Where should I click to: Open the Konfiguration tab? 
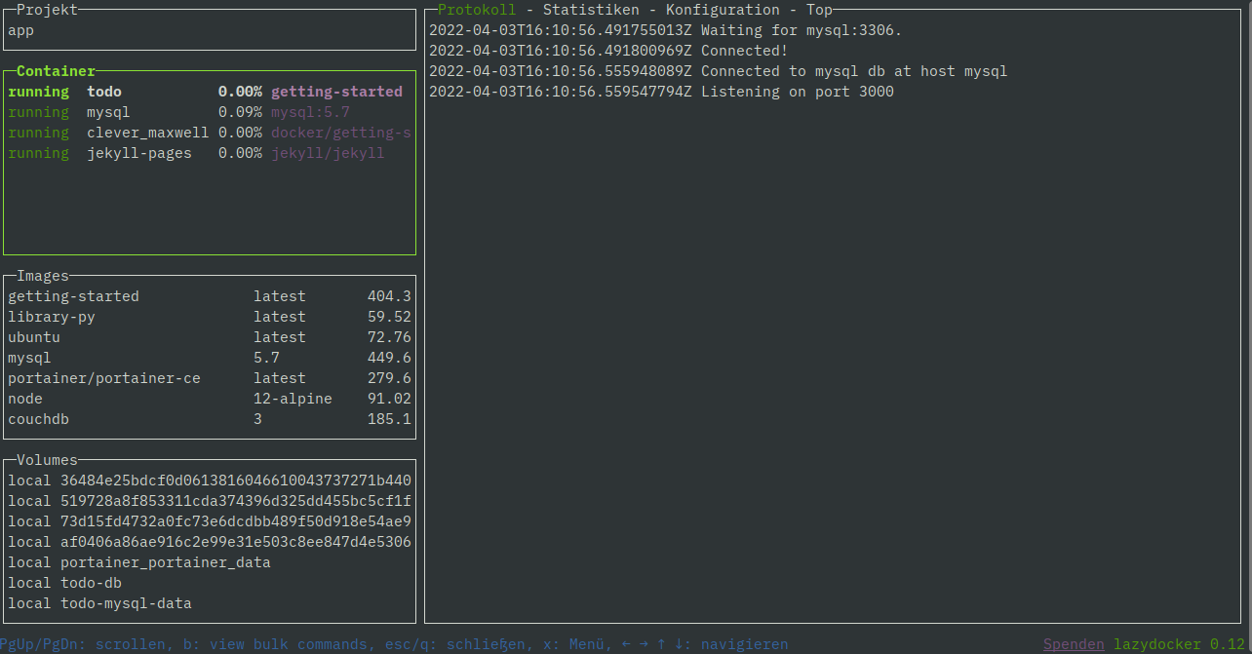(723, 9)
